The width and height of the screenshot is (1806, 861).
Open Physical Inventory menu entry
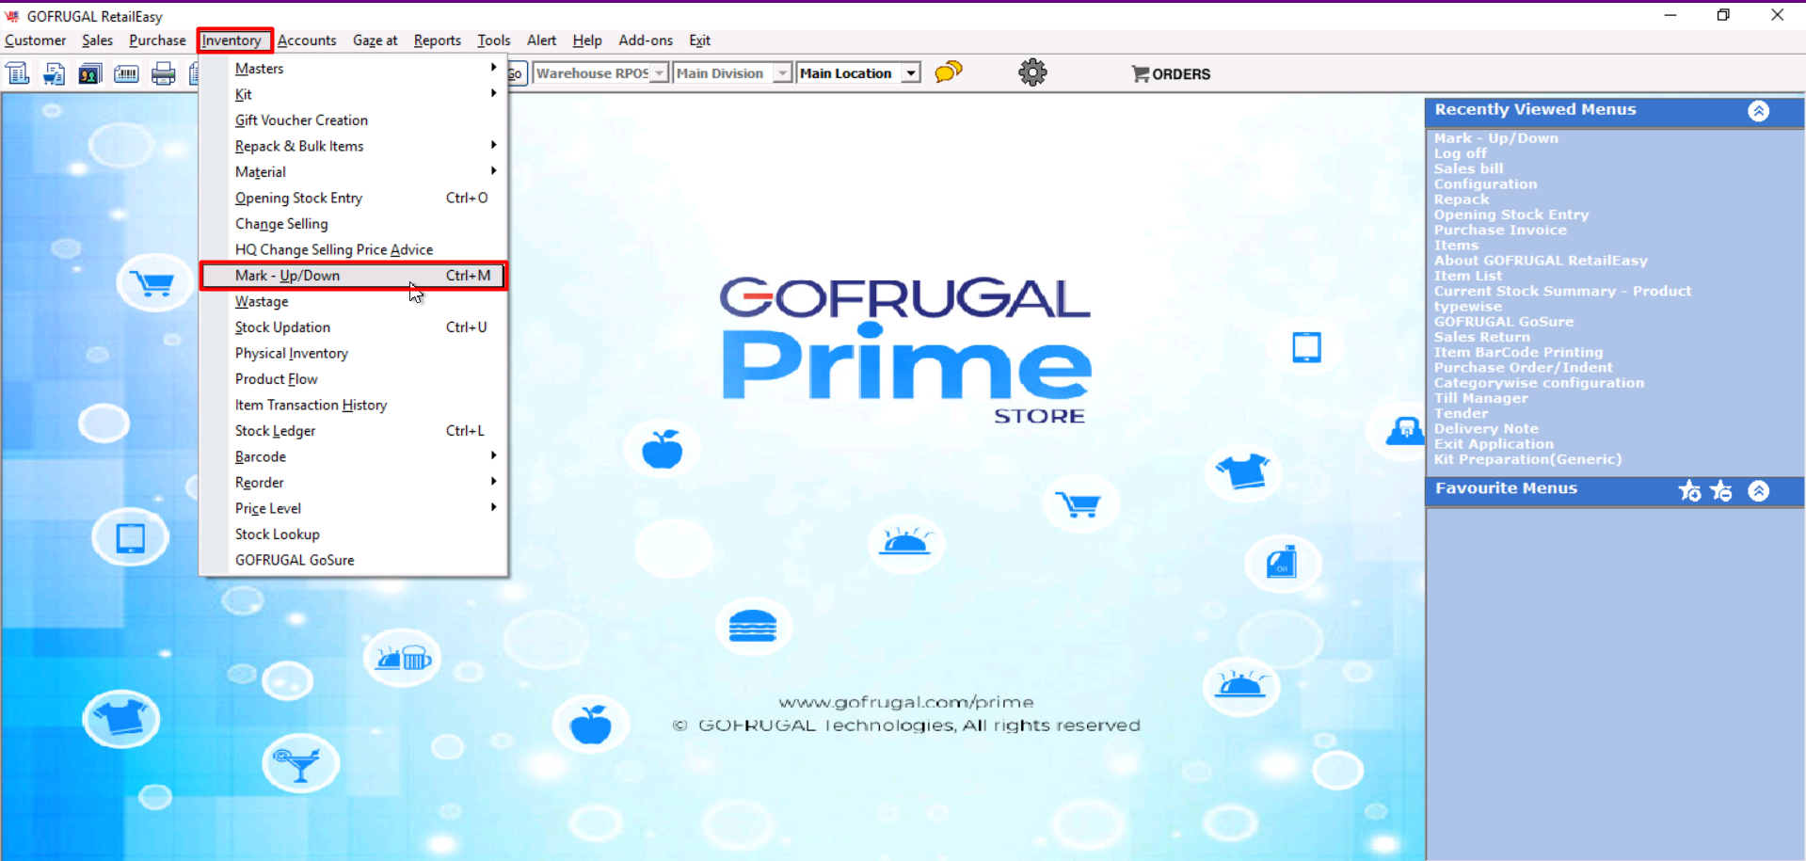354,353
